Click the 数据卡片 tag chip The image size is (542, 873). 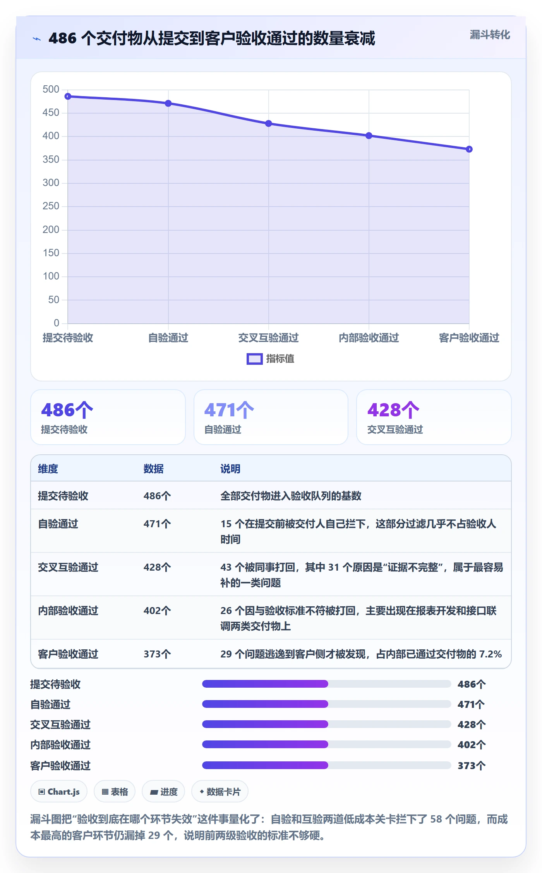pos(220,792)
